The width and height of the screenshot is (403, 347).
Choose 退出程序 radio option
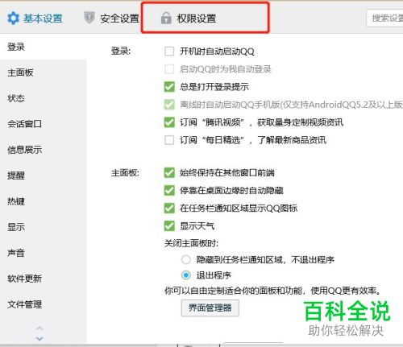click(186, 275)
